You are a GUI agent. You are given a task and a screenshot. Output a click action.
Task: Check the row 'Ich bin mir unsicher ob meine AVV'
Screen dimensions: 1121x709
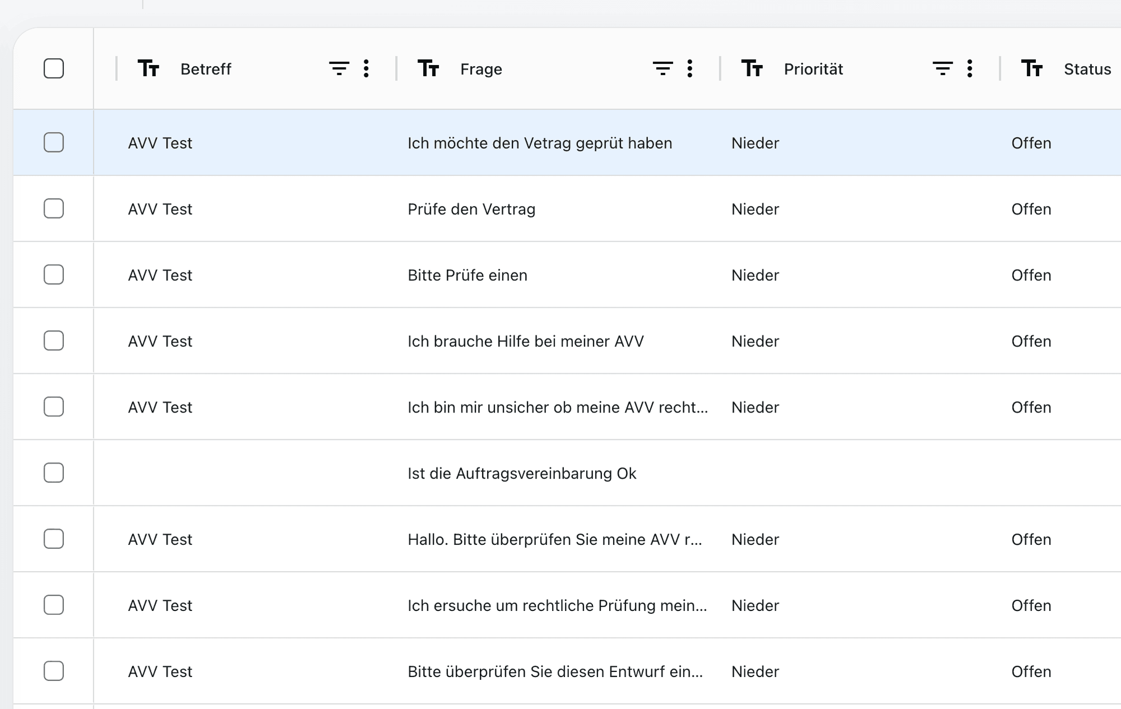click(54, 407)
